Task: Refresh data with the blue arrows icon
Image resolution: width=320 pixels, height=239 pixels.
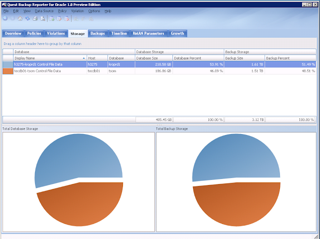Action: (27, 18)
